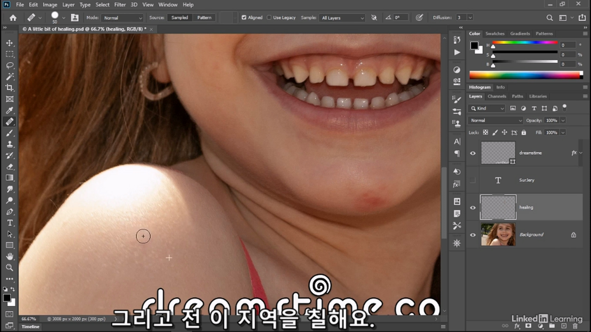Open the Brush Settings panel icon

pos(457,99)
